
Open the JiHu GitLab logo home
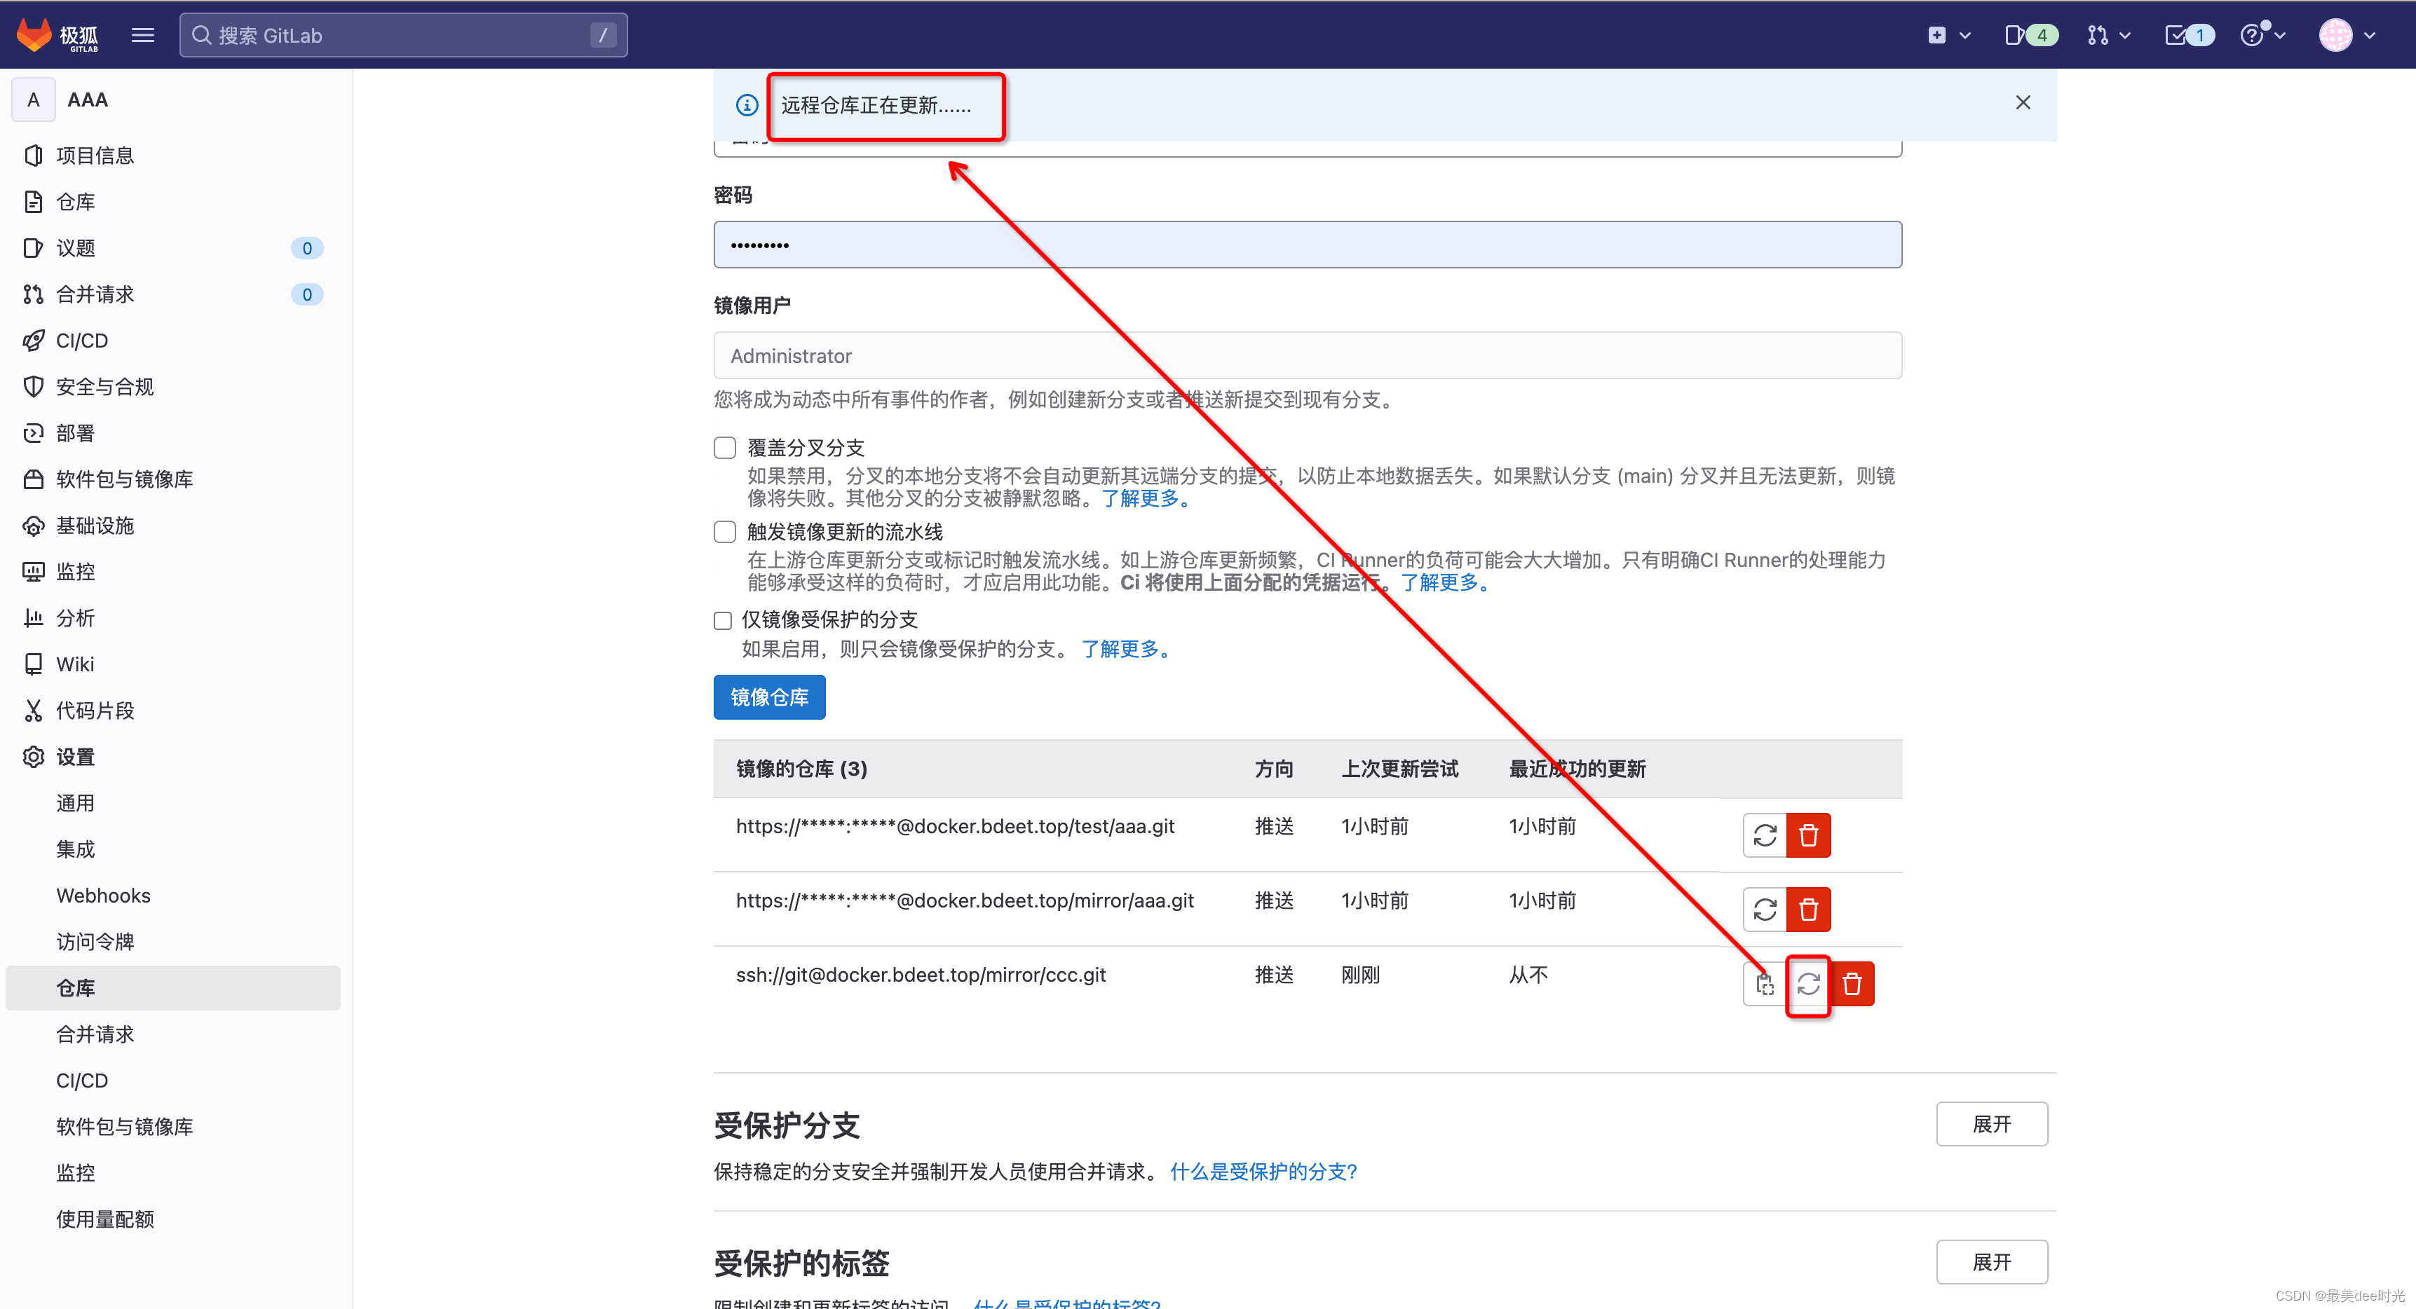tap(57, 35)
